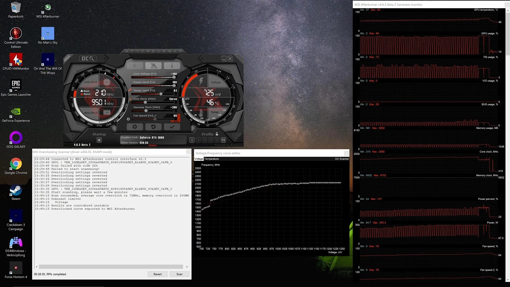Click the Scan button in Overclocking Scanner
Screen dimensions: 510x287
(x=179, y=274)
